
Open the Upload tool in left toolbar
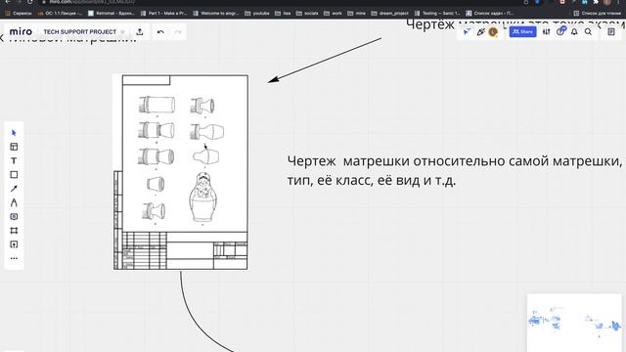14,244
